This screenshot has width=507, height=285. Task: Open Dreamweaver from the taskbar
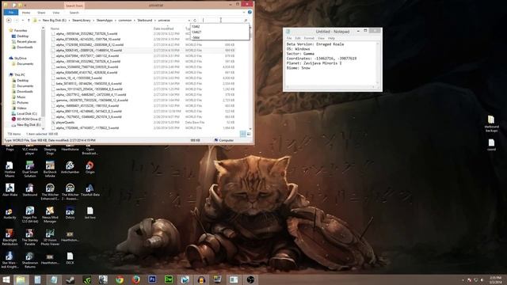[x=169, y=279]
